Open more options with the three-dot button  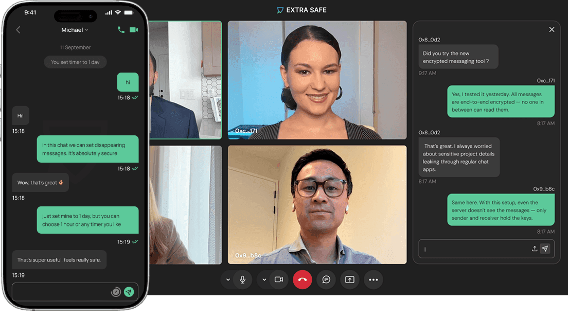click(x=374, y=279)
